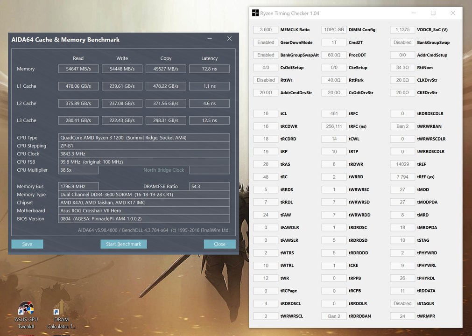
Task: Click the Motherboard field Crosshair VII Hero
Action: tap(144, 211)
